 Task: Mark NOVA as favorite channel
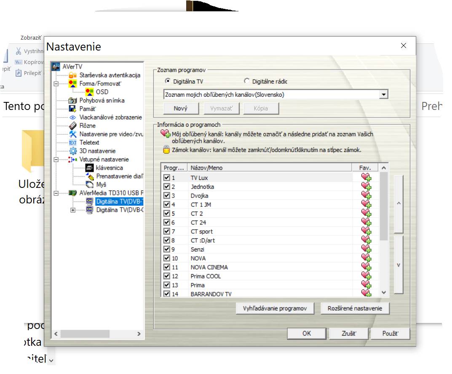click(x=366, y=258)
